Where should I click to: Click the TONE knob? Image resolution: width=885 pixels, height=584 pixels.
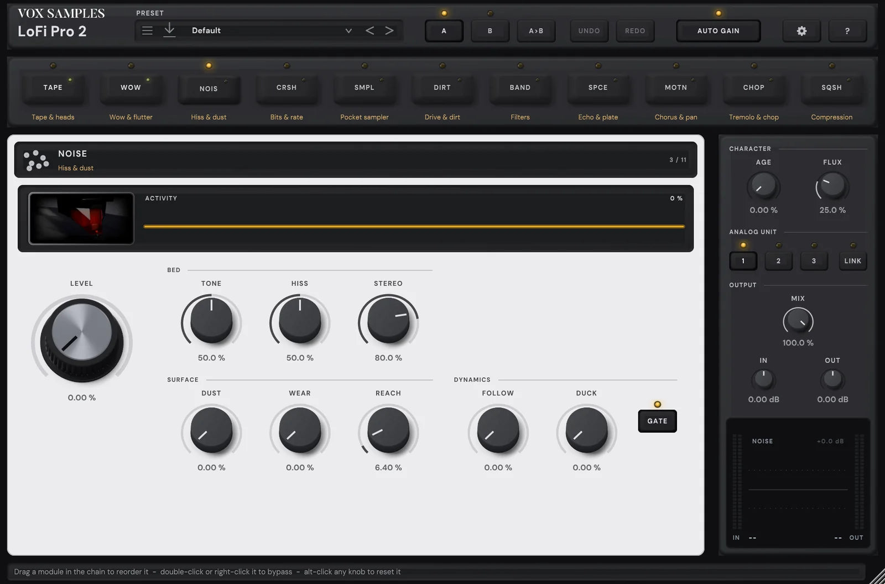click(211, 321)
